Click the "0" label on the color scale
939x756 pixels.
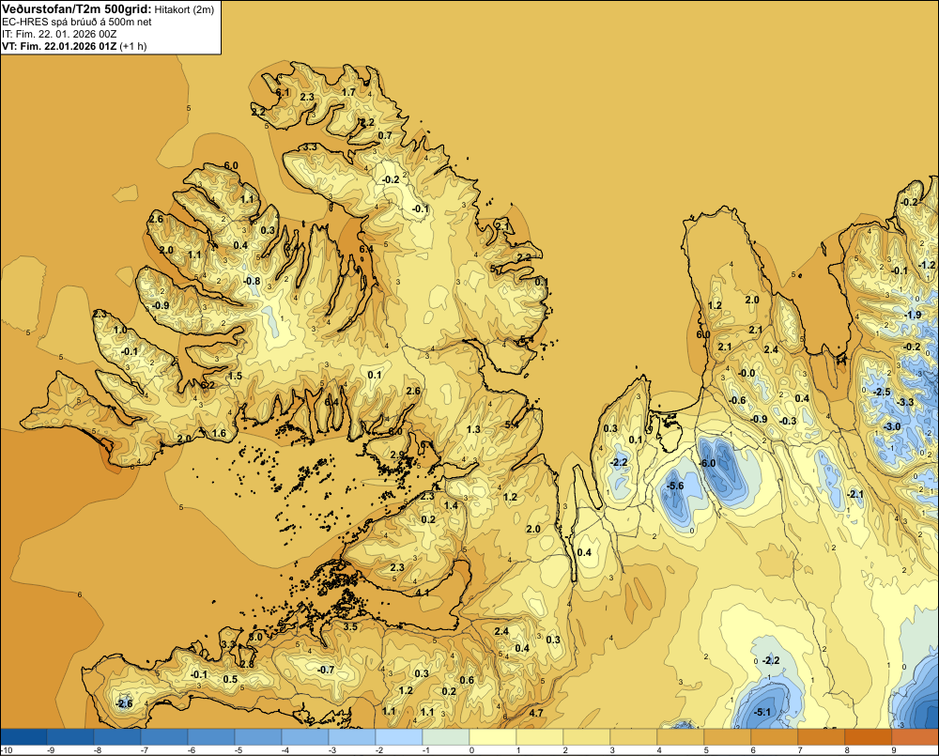472,750
